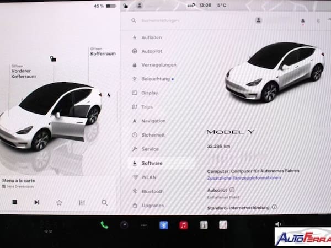
Task: Tap the profile icon in the status bar
Action: coord(140,6)
